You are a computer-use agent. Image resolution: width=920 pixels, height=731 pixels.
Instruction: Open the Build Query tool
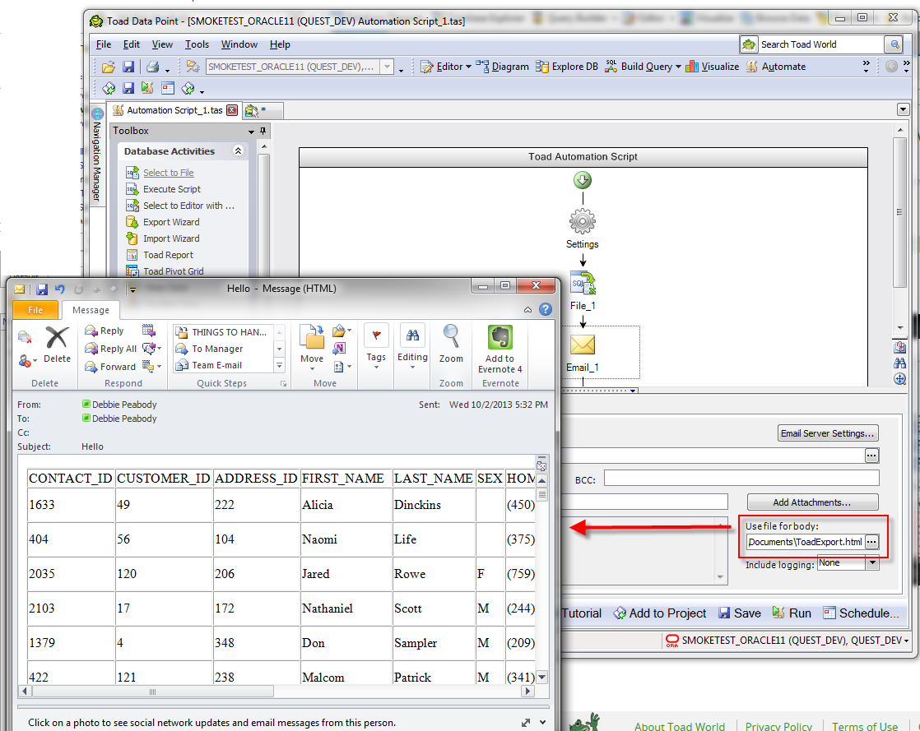(639, 67)
